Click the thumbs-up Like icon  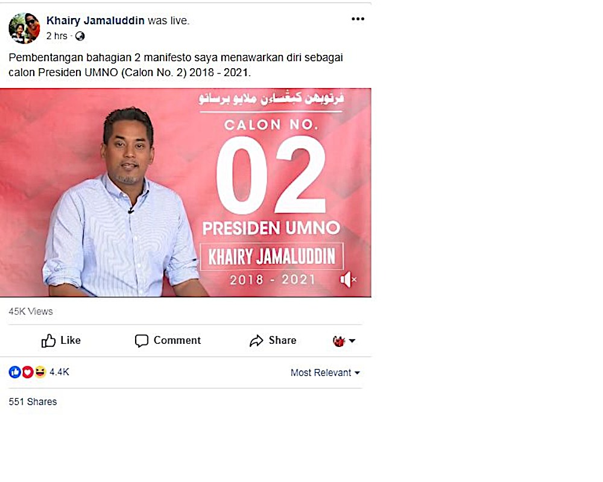48,340
